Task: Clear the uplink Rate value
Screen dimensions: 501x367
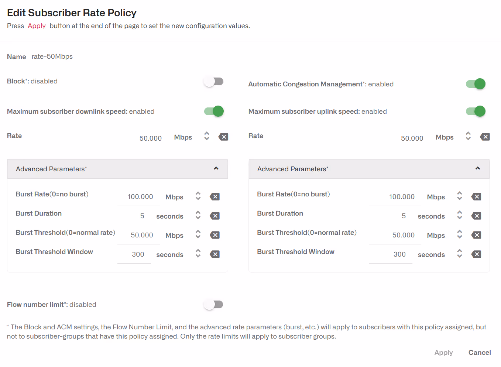Action: click(x=485, y=137)
